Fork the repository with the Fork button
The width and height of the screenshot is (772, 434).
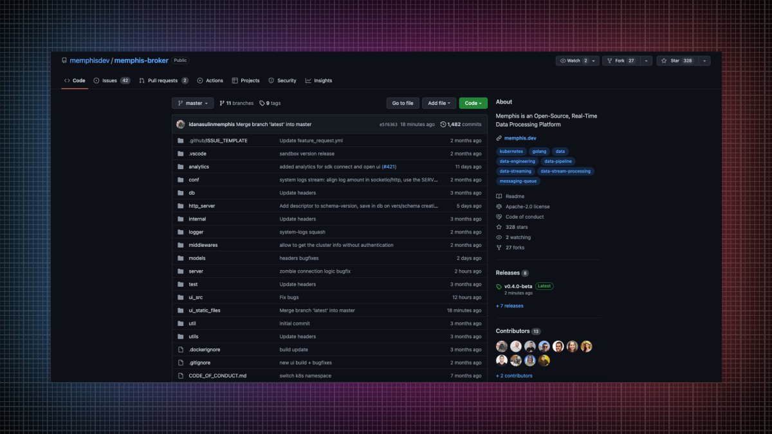pyautogui.click(x=621, y=60)
